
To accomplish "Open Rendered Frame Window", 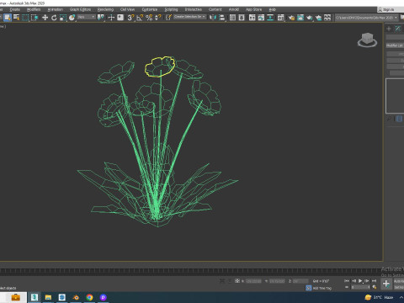I will 300,18.
